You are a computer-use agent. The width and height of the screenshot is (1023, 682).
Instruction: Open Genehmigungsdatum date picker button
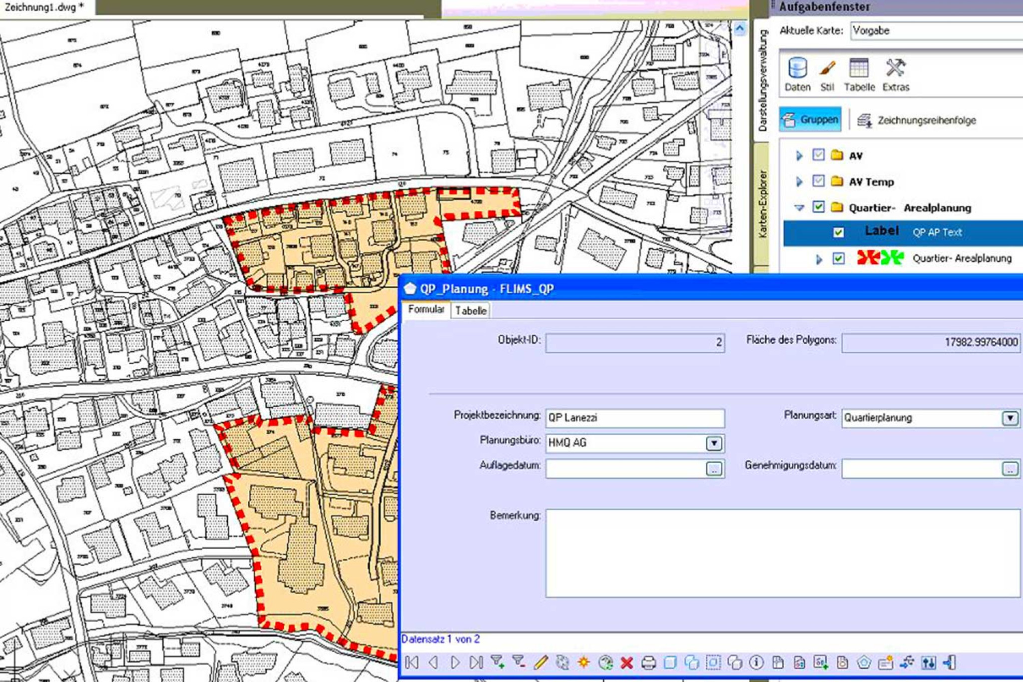tap(1010, 469)
